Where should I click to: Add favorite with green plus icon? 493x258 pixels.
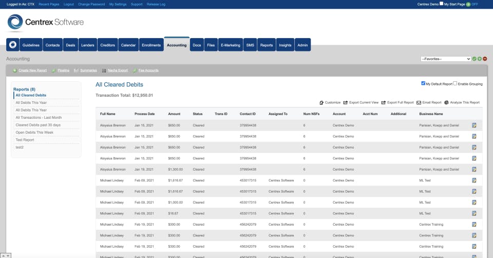(480, 59)
